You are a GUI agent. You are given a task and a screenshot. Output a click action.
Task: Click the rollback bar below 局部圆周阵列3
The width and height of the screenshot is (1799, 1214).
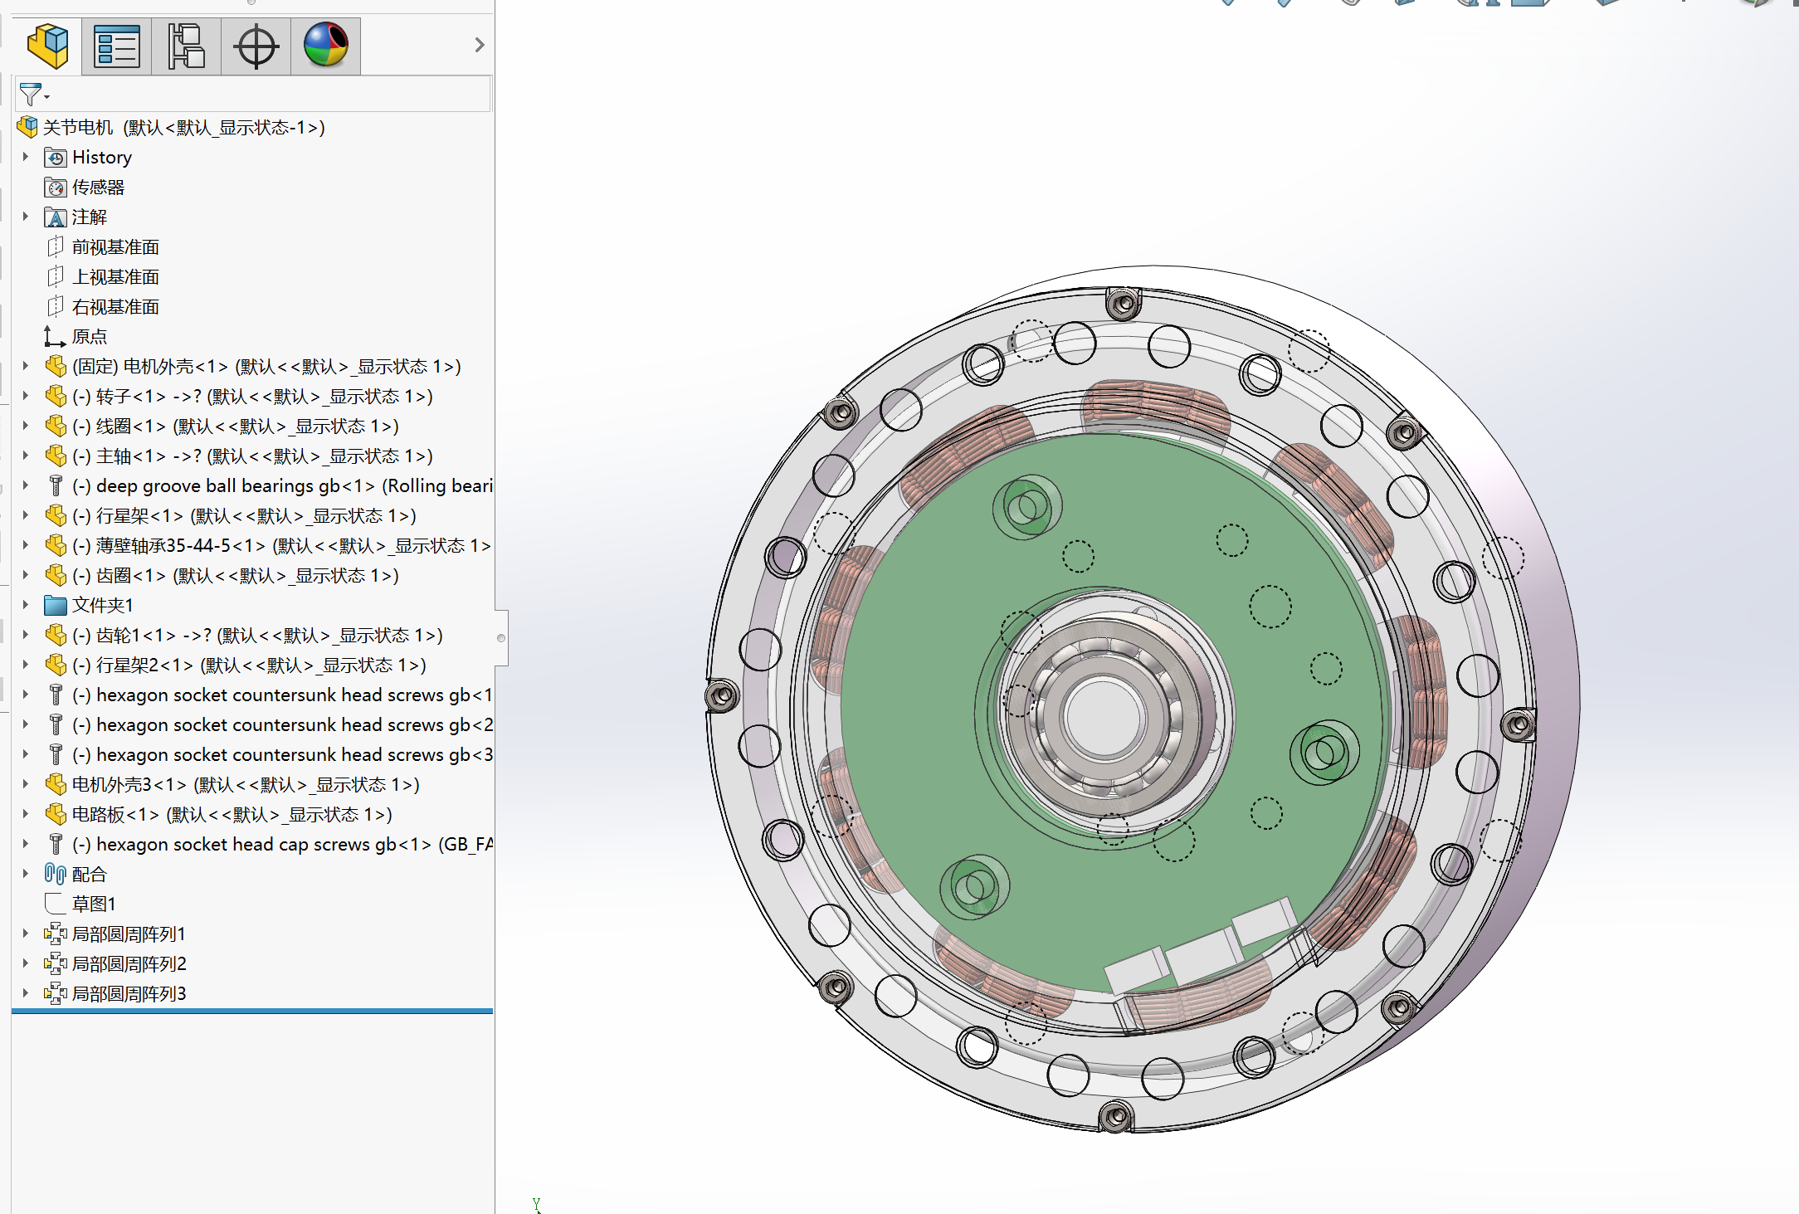click(x=252, y=1012)
